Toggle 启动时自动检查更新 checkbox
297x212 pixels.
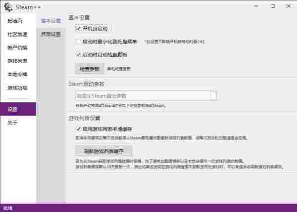78,55
